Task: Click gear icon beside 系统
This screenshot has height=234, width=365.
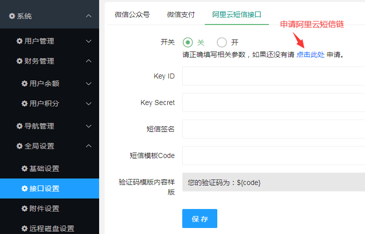Action: [x=12, y=16]
